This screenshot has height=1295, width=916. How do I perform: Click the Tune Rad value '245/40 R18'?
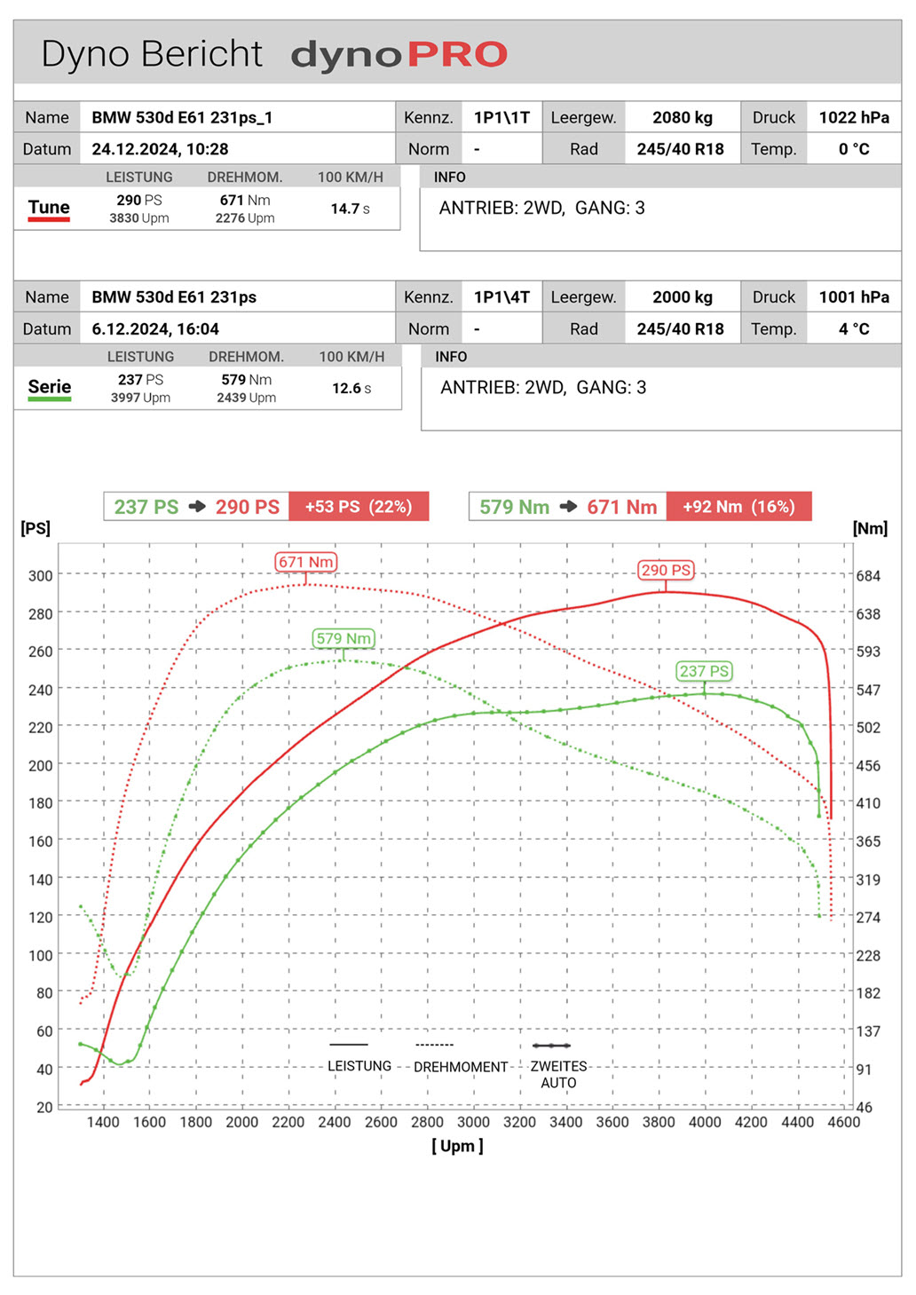680,149
